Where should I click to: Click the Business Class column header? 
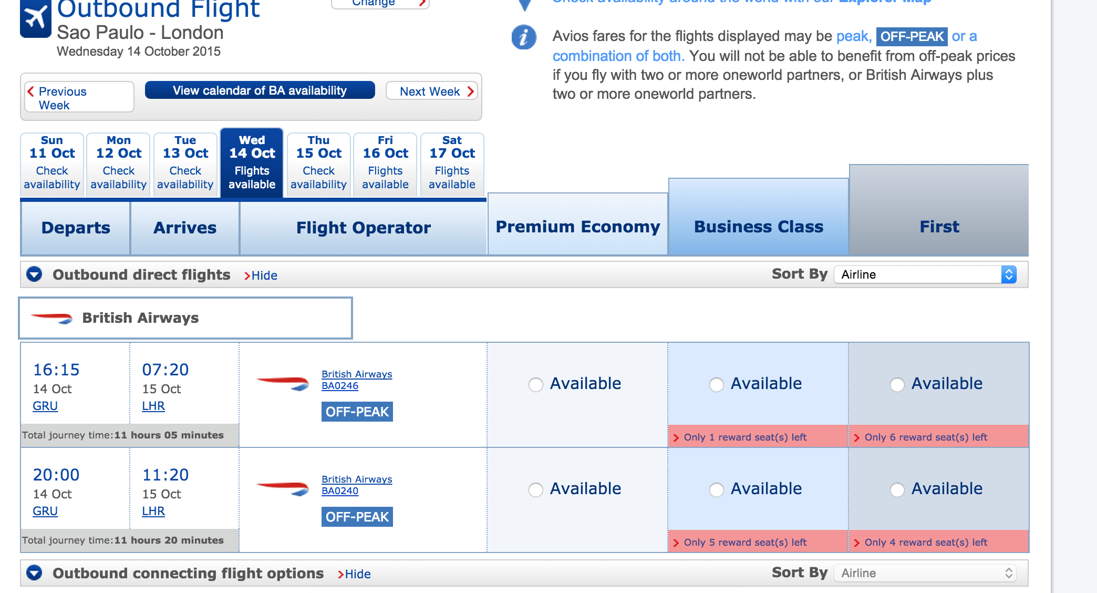click(x=758, y=227)
